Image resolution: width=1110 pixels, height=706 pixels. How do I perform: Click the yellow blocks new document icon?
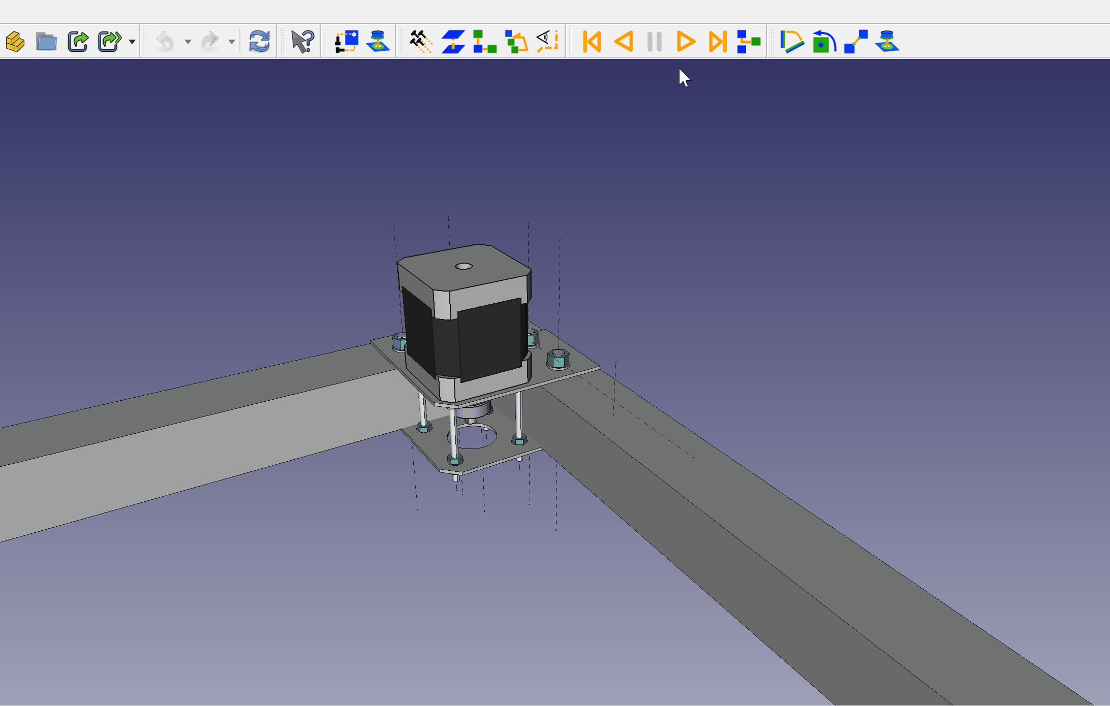pyautogui.click(x=15, y=42)
